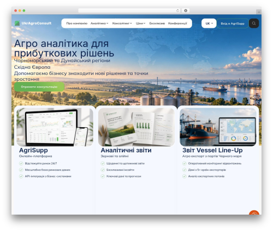Click the AgriSupp laptop dashboard thumbnail
Viewport: 273px width, 231px height.
coord(55,127)
